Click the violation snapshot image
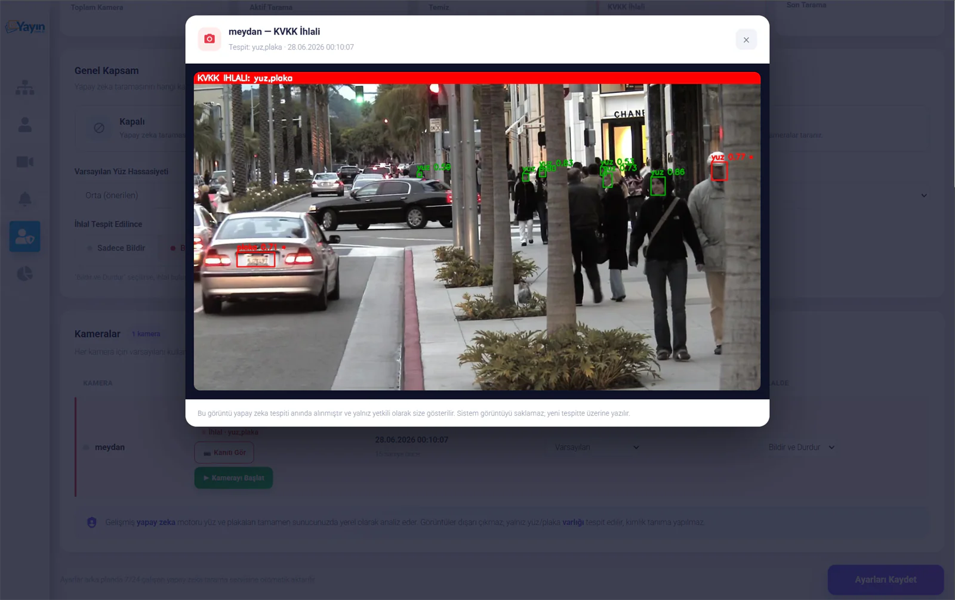This screenshot has height=600, width=955. 477,231
